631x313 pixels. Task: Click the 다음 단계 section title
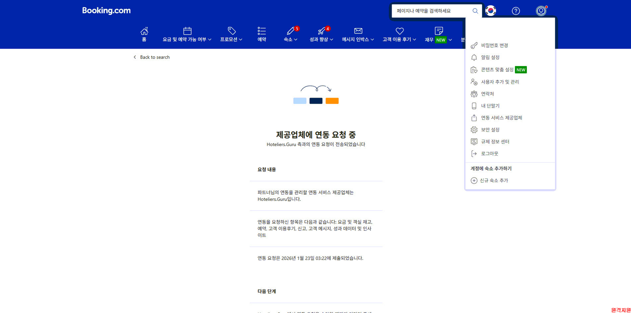click(267, 291)
